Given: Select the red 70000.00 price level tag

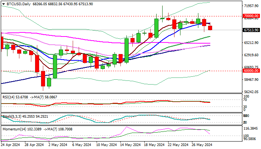Looking at the screenshot, I should [x=251, y=16].
